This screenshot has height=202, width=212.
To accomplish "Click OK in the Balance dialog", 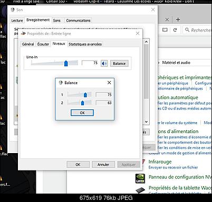I will pyautogui.click(x=82, y=113).
